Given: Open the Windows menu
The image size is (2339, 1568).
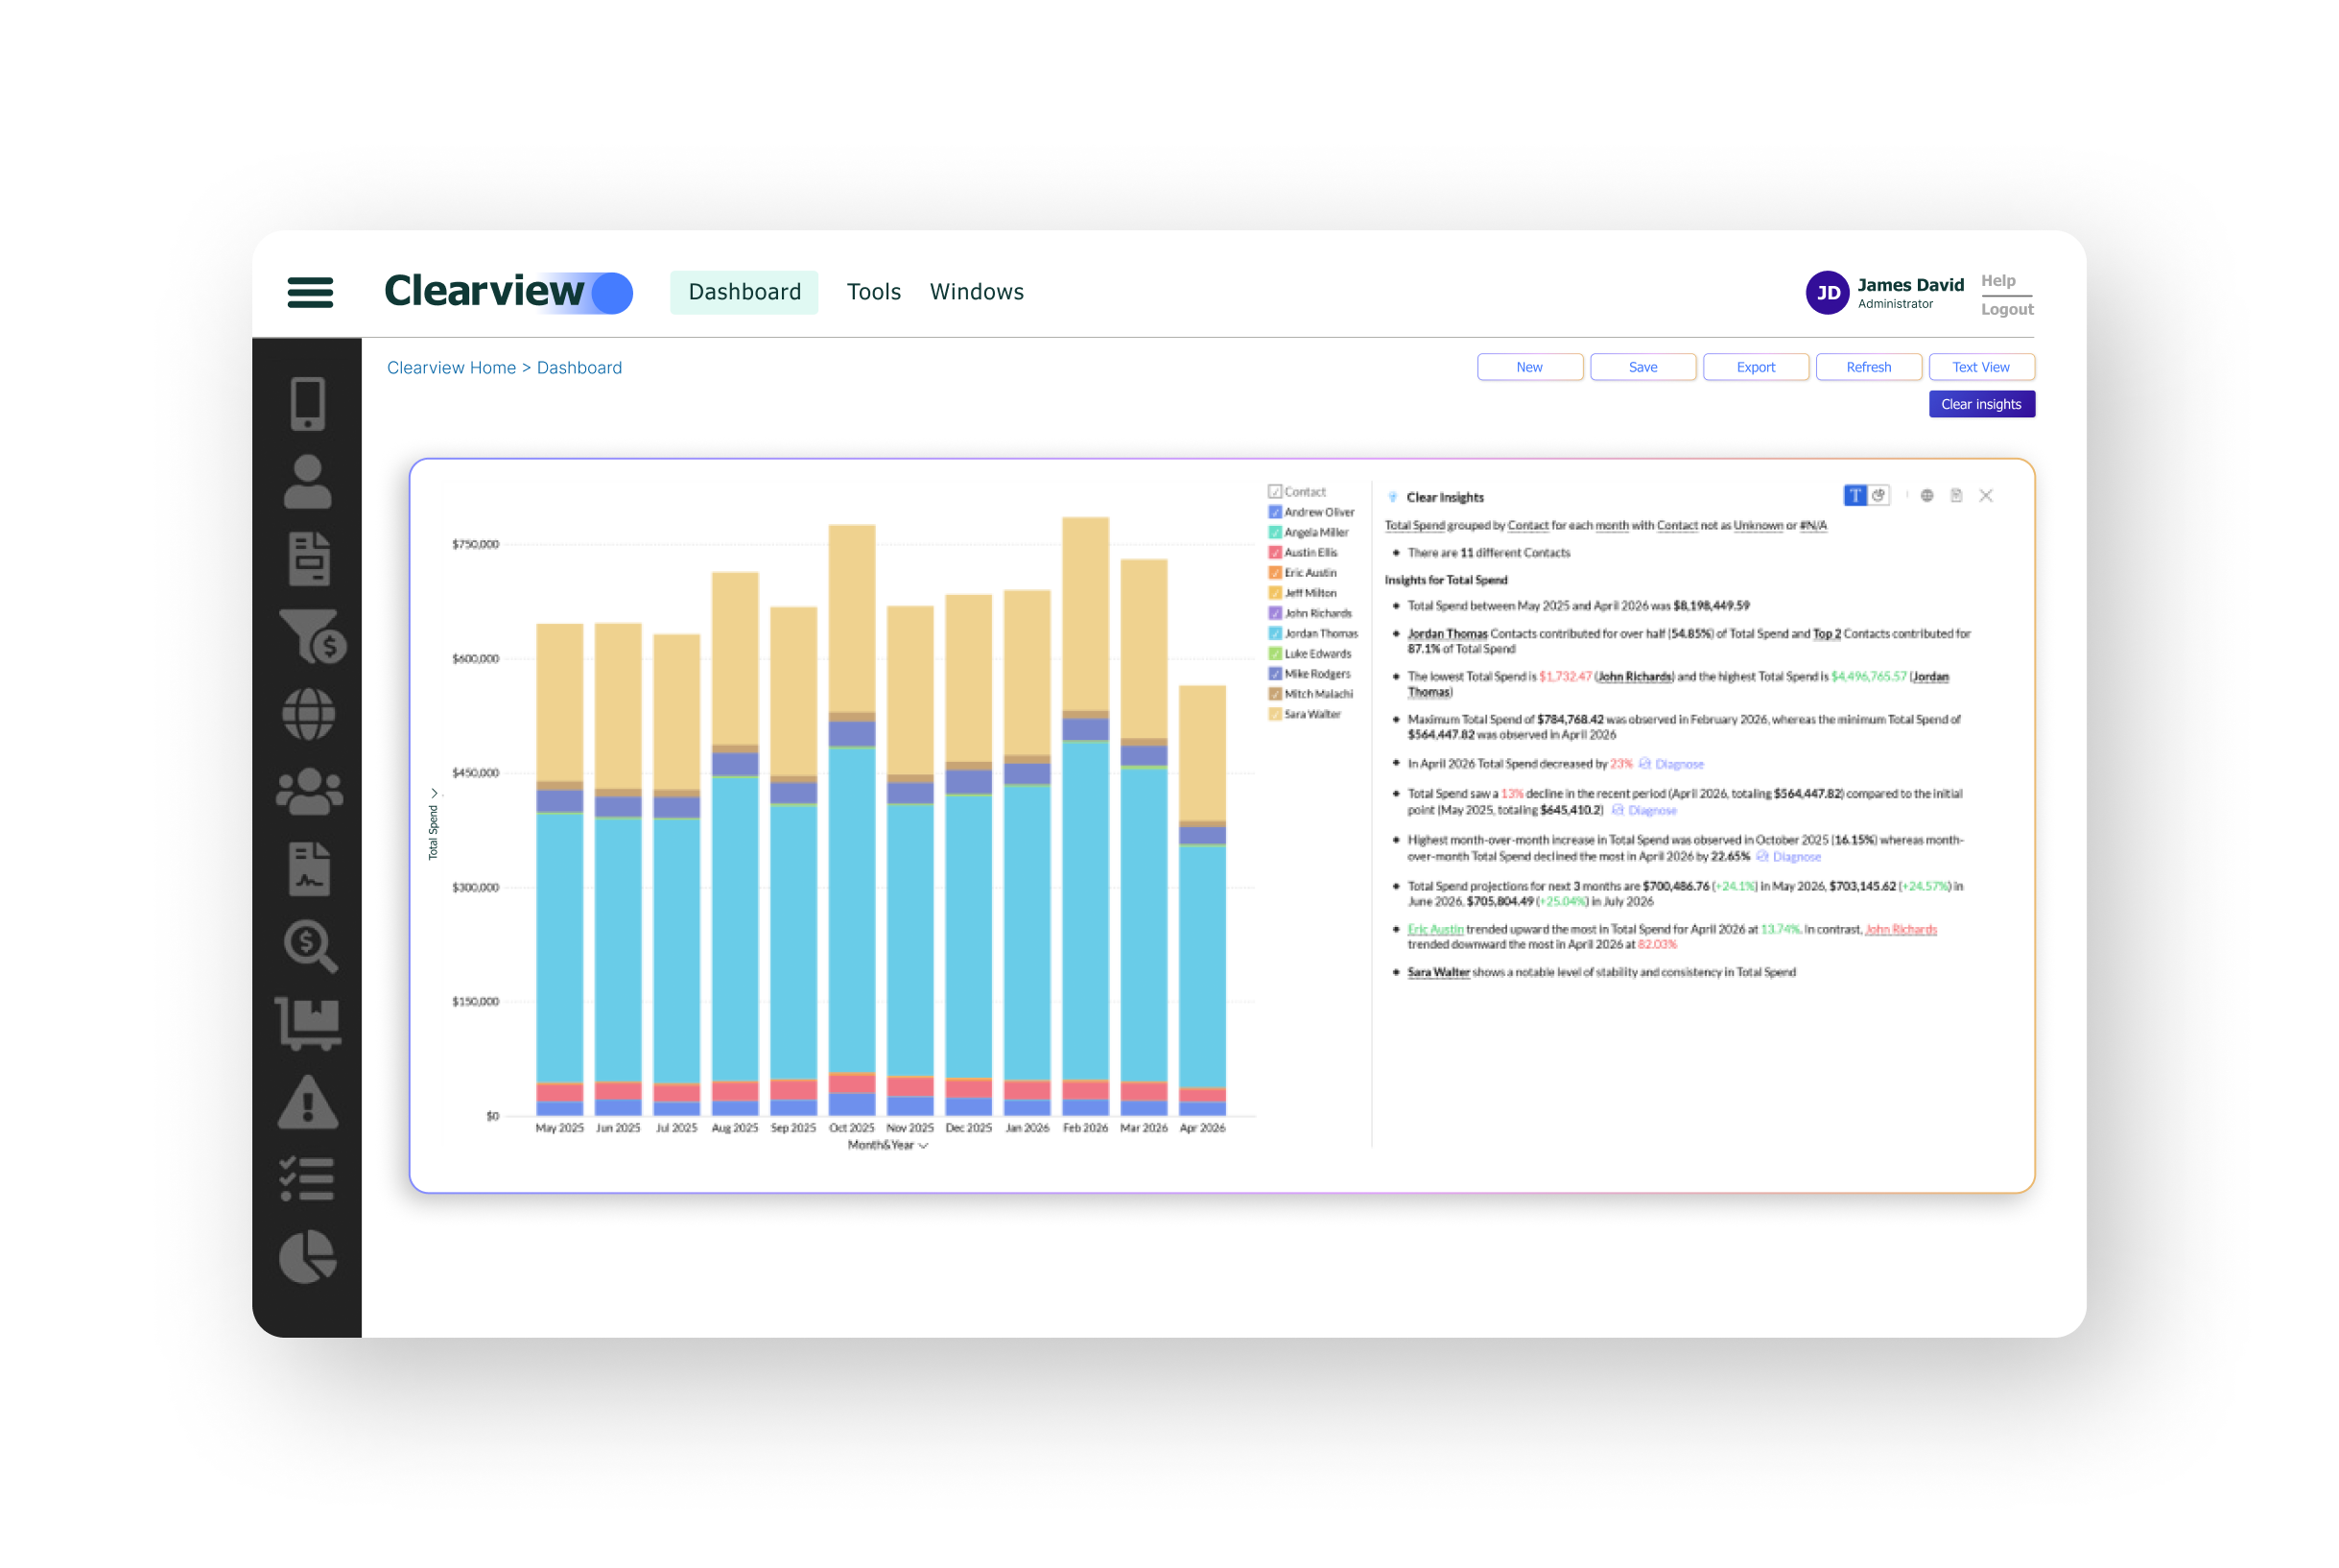Looking at the screenshot, I should tap(977, 292).
